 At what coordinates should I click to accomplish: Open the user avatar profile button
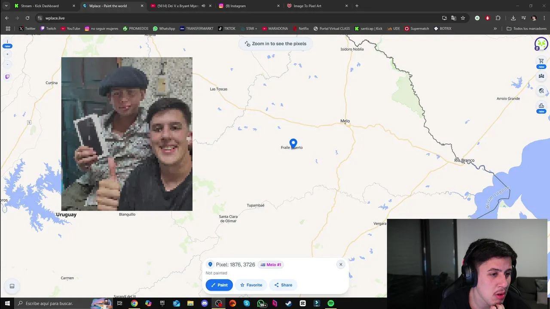click(541, 44)
